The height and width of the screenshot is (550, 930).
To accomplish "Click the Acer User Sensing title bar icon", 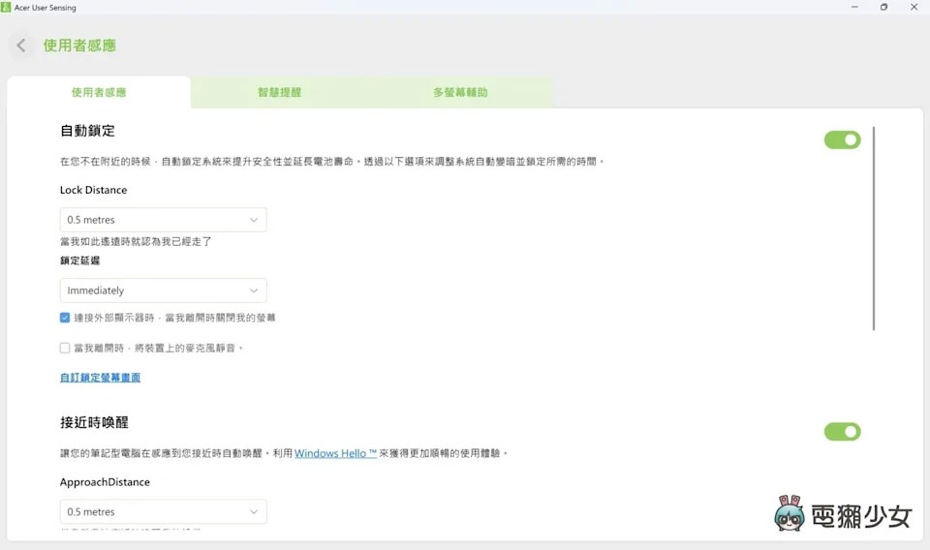I will 9,8.
